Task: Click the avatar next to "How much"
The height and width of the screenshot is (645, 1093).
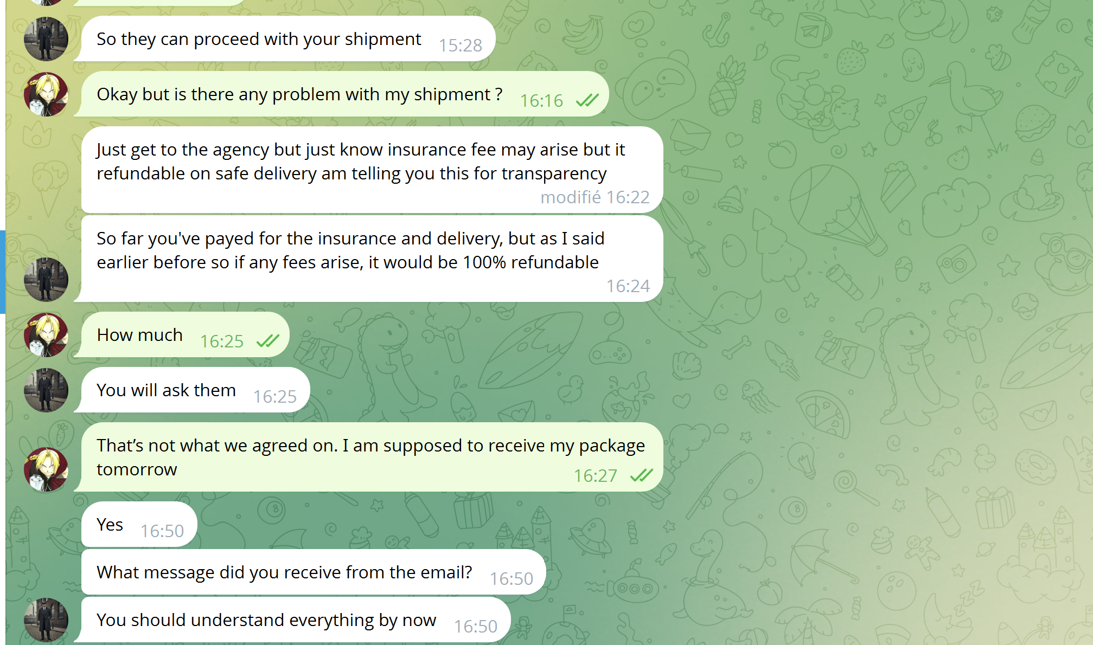Action: pos(46,335)
